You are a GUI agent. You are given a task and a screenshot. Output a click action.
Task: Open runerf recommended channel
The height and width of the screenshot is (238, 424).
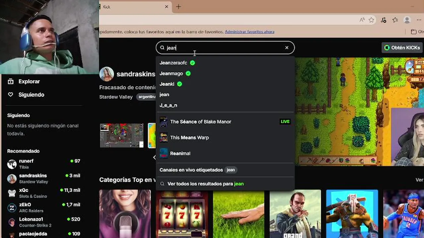44,164
